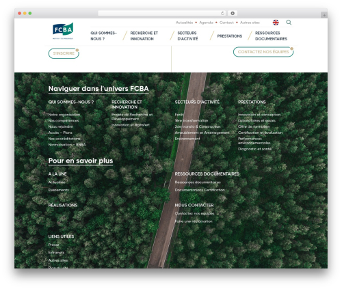Click the browser new tab plus button

coord(324,15)
